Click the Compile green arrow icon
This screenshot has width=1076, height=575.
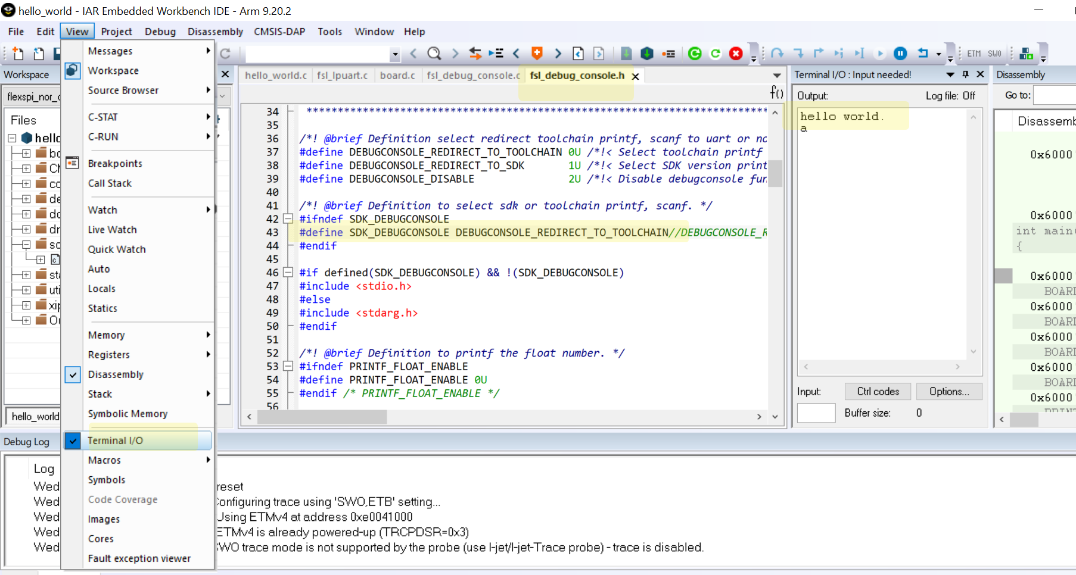click(626, 54)
